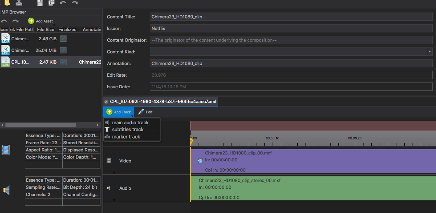This screenshot has height=213, width=436.
Task: Click the Save All double-floppy icon
Action: (51, 2)
